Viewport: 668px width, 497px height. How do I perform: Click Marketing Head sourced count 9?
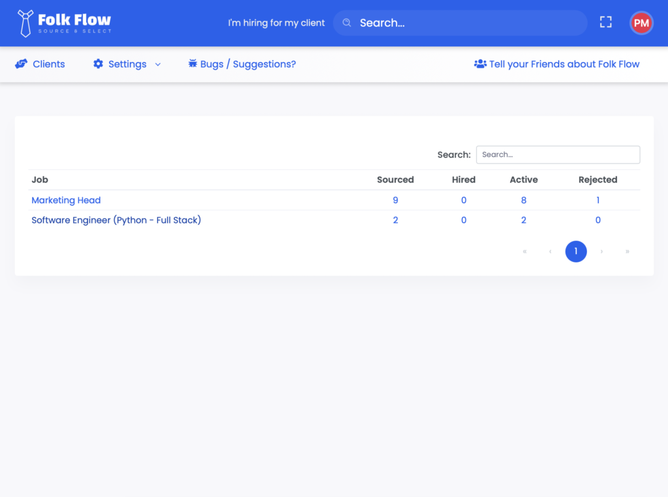[395, 200]
